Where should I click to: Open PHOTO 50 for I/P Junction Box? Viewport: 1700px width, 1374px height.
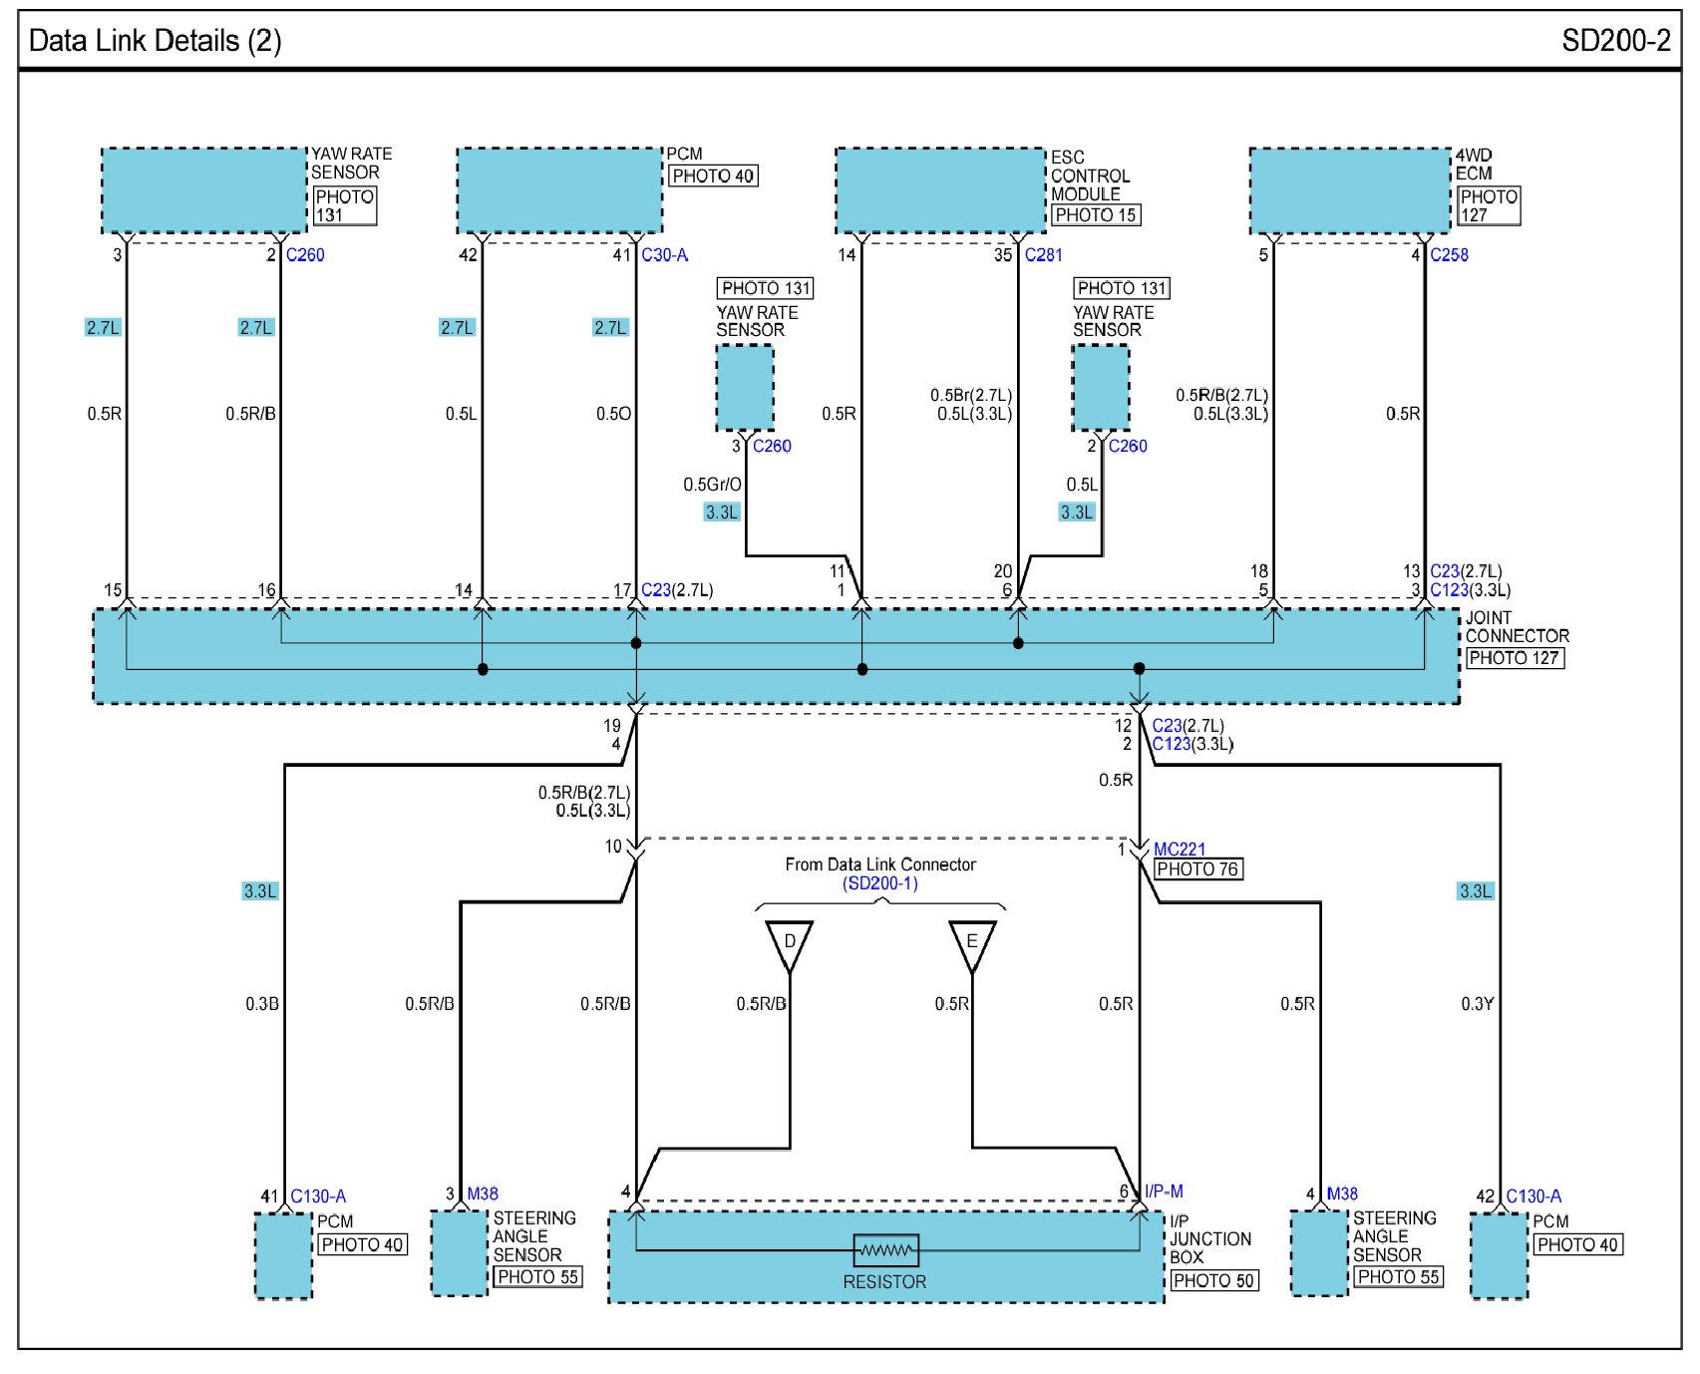[x=1213, y=1280]
